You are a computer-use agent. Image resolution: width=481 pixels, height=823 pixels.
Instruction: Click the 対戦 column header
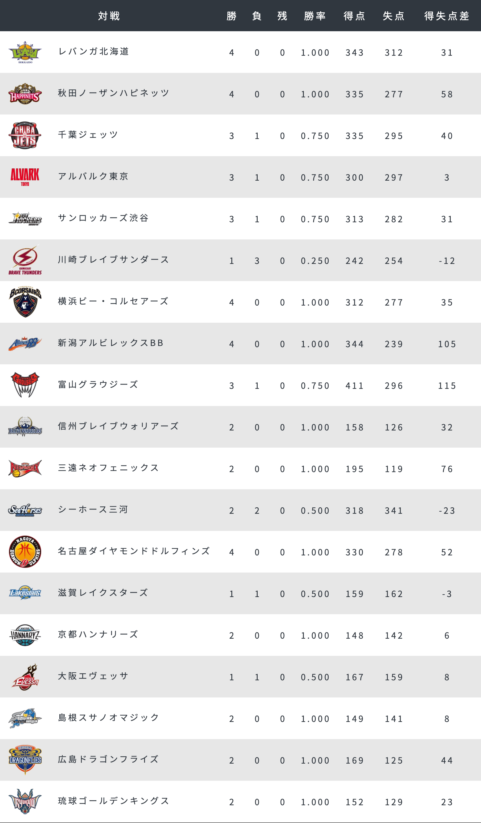point(109,16)
